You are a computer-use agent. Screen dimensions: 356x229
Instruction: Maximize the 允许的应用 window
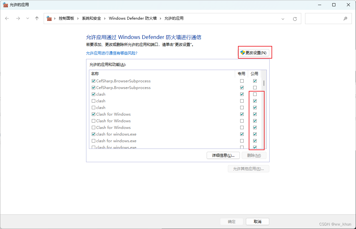pyautogui.click(x=334, y=5)
